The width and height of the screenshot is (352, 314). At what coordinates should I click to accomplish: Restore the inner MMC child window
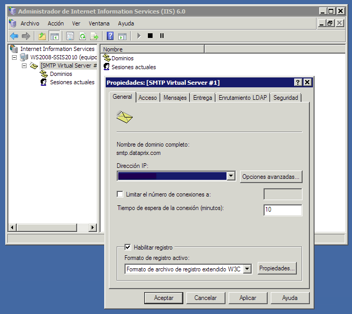[x=330, y=23]
